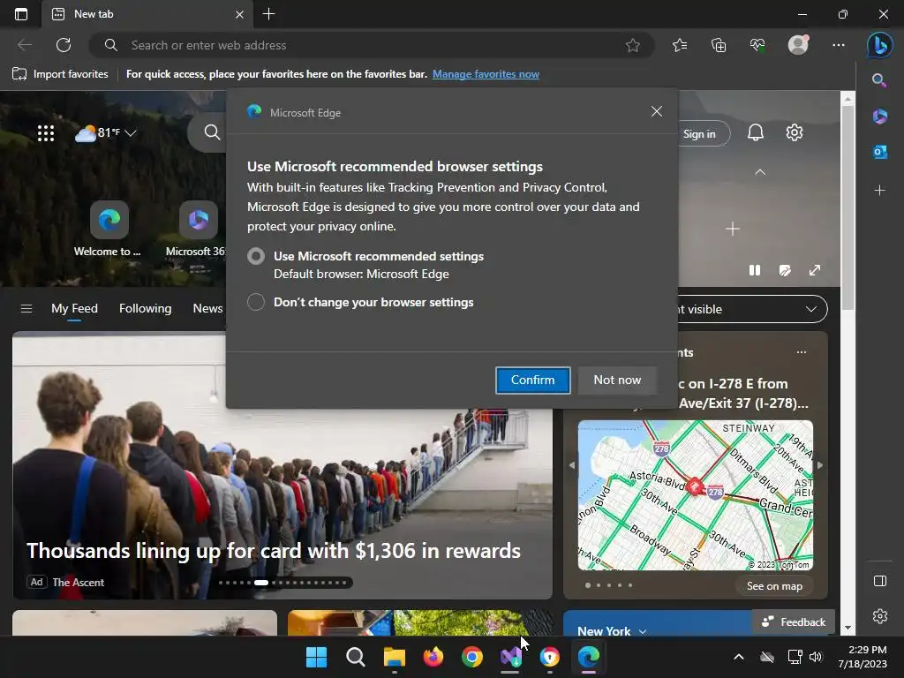Click the news carousel pagination dots
Viewport: 904px width, 678px height.
(283, 583)
